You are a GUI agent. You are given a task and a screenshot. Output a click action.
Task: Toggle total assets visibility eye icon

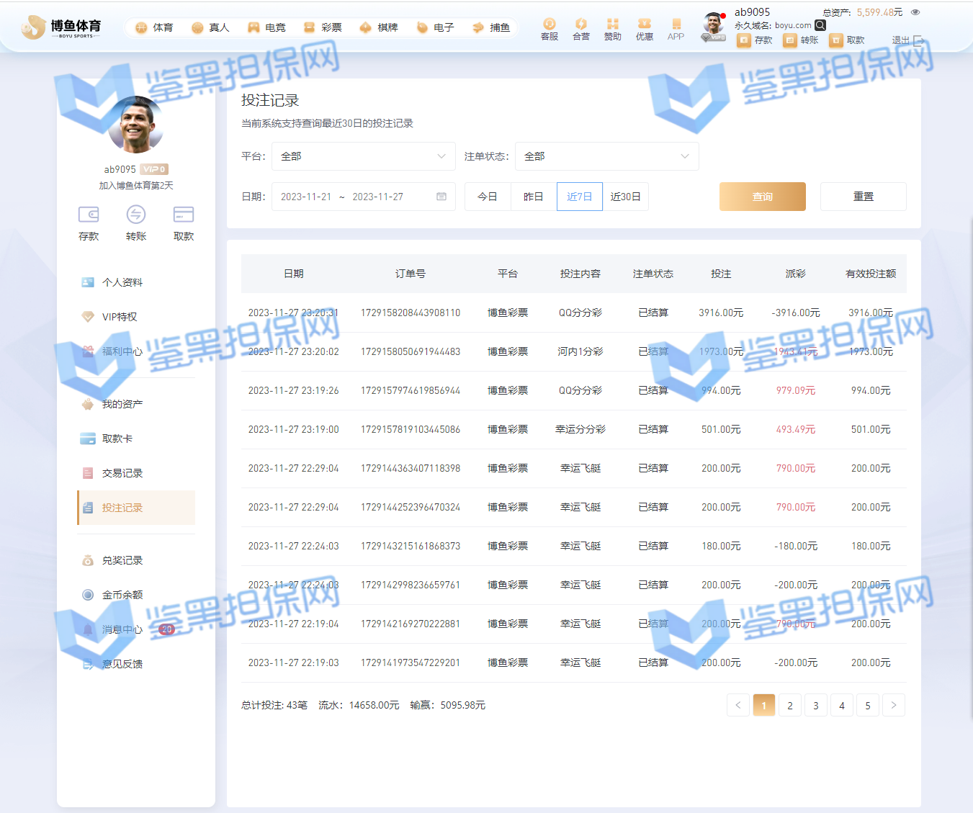click(x=915, y=12)
